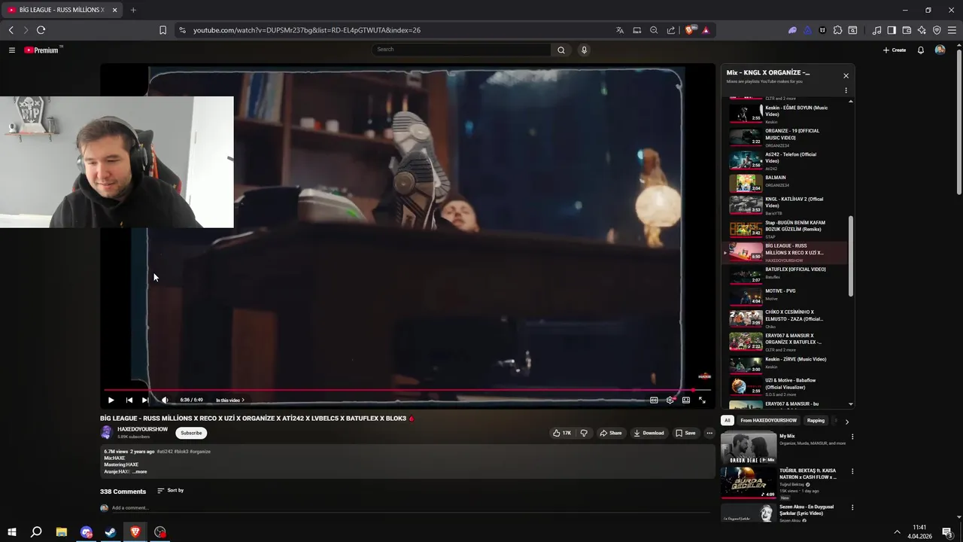Toggle closed captions in the player

[654, 400]
